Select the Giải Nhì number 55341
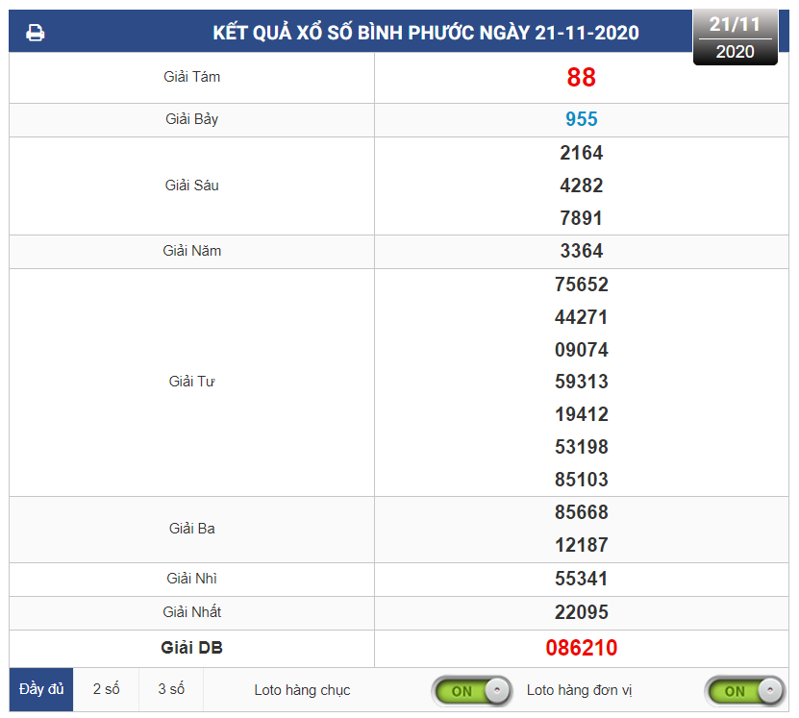The image size is (799, 718). 581,579
